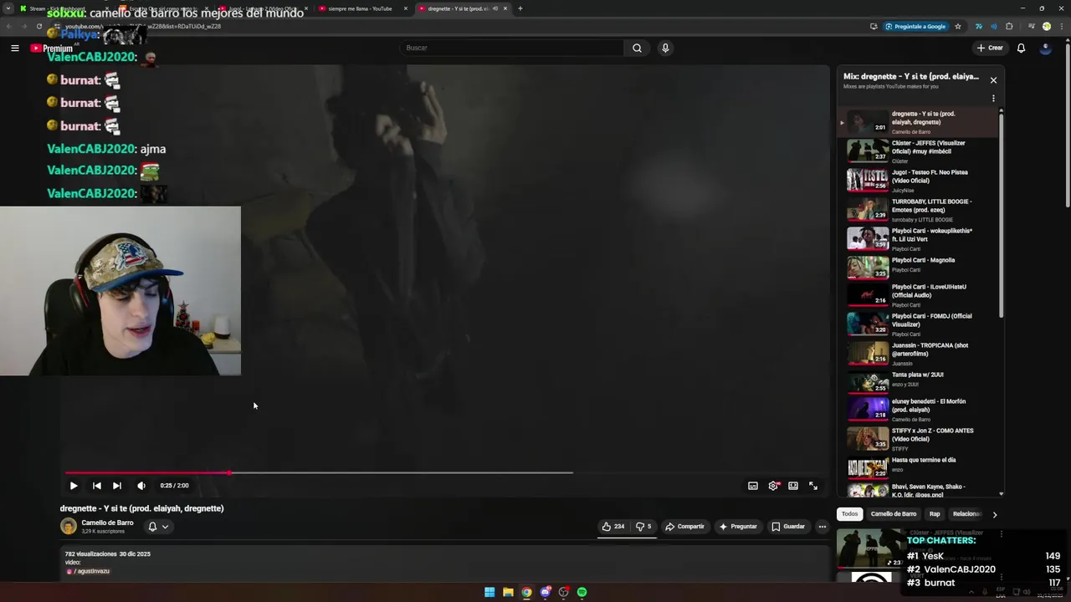Click the Preguntar ask button
Screen dimensions: 1071x602
pyautogui.click(x=738, y=527)
